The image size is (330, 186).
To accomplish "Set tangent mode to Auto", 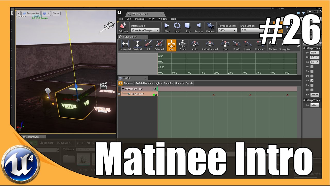I will click(x=195, y=45).
